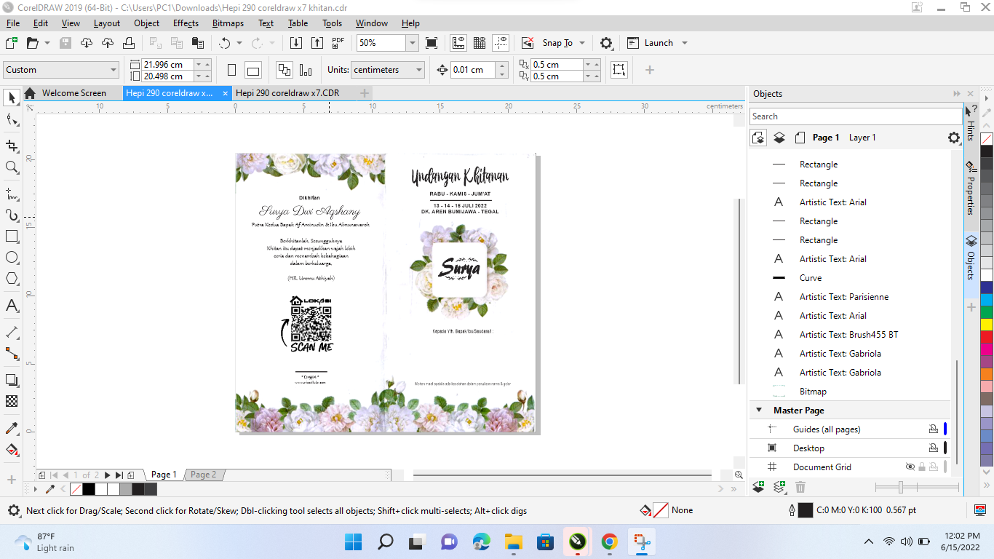
Task: Activate the Zoom tool
Action: click(x=12, y=167)
